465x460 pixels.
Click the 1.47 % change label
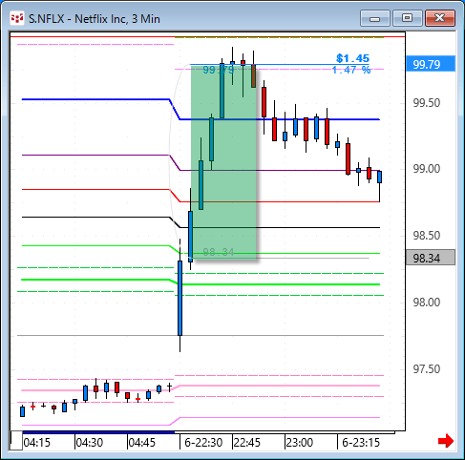(x=351, y=70)
